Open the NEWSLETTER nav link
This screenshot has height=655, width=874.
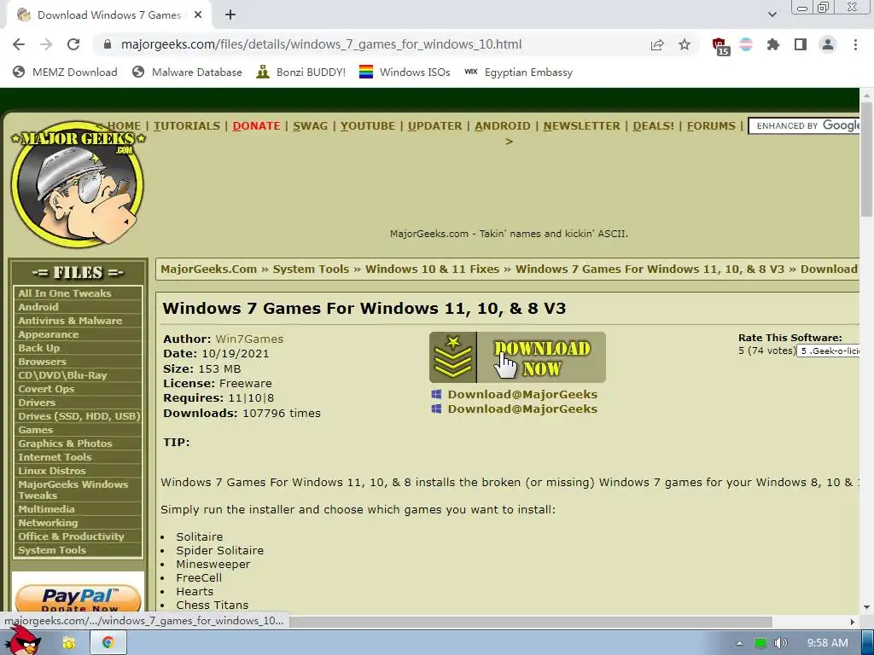[581, 126]
